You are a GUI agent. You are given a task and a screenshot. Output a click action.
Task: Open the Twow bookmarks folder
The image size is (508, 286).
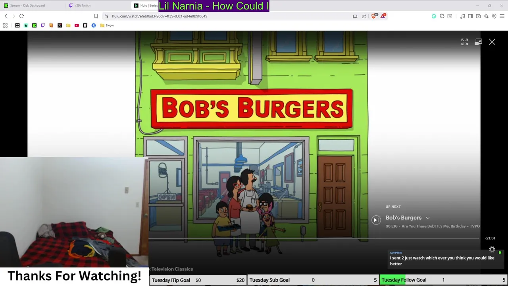107,25
